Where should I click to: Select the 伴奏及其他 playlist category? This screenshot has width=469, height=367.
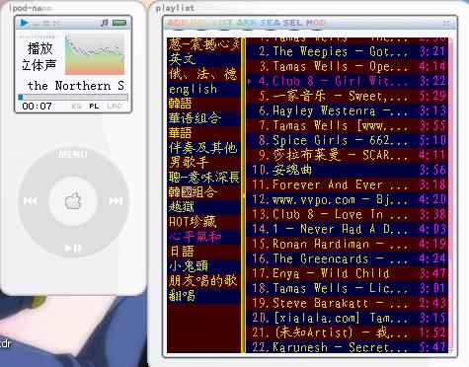click(x=204, y=148)
